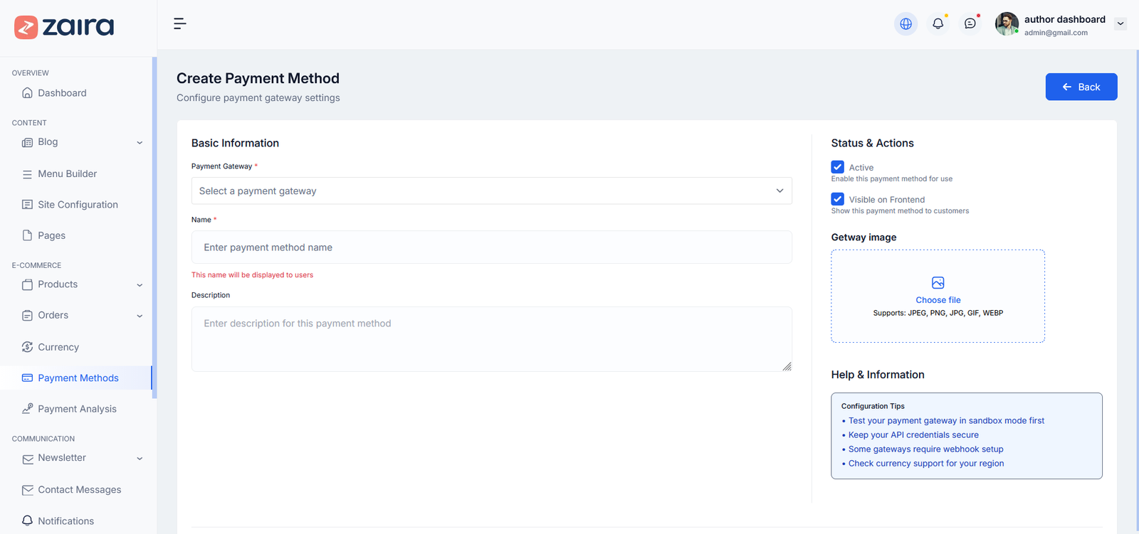This screenshot has height=534, width=1139.
Task: Click the user avatar photo
Action: pos(1007,23)
